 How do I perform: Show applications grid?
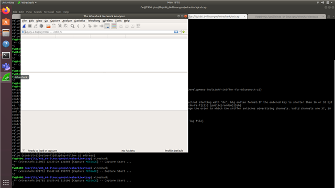point(6,182)
